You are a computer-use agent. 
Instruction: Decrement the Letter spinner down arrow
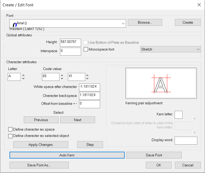click(24, 78)
